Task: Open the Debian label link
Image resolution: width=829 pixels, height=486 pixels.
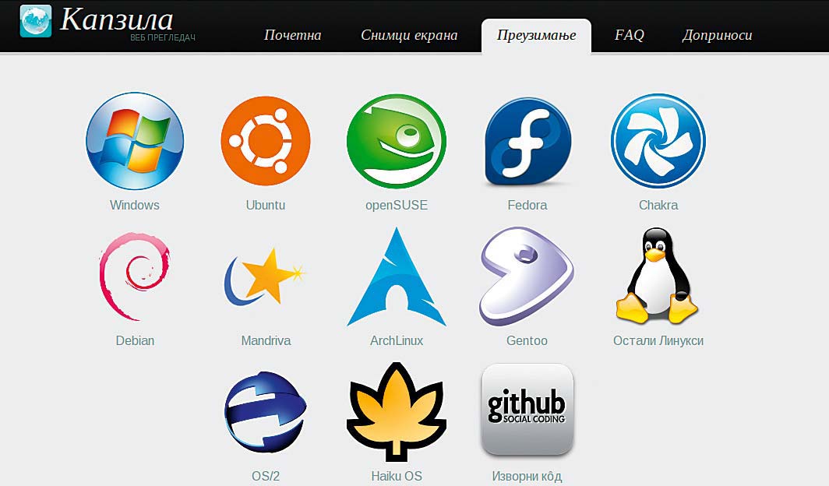Action: tap(135, 340)
